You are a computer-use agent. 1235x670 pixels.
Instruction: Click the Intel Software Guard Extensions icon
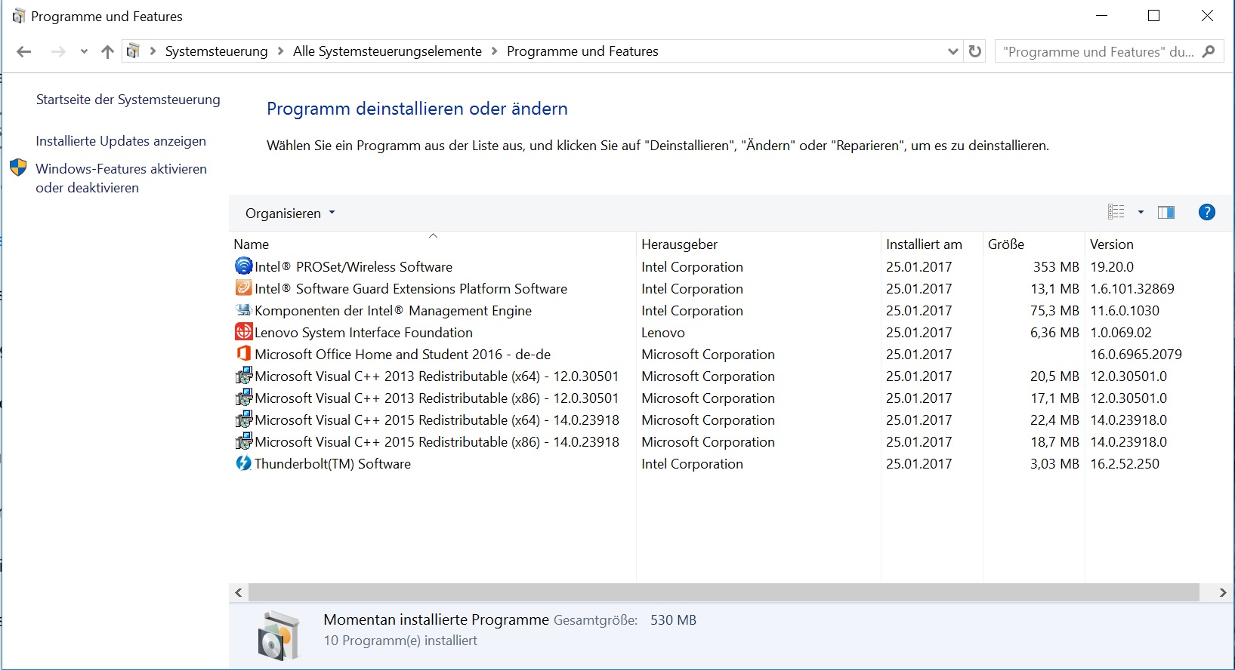243,288
